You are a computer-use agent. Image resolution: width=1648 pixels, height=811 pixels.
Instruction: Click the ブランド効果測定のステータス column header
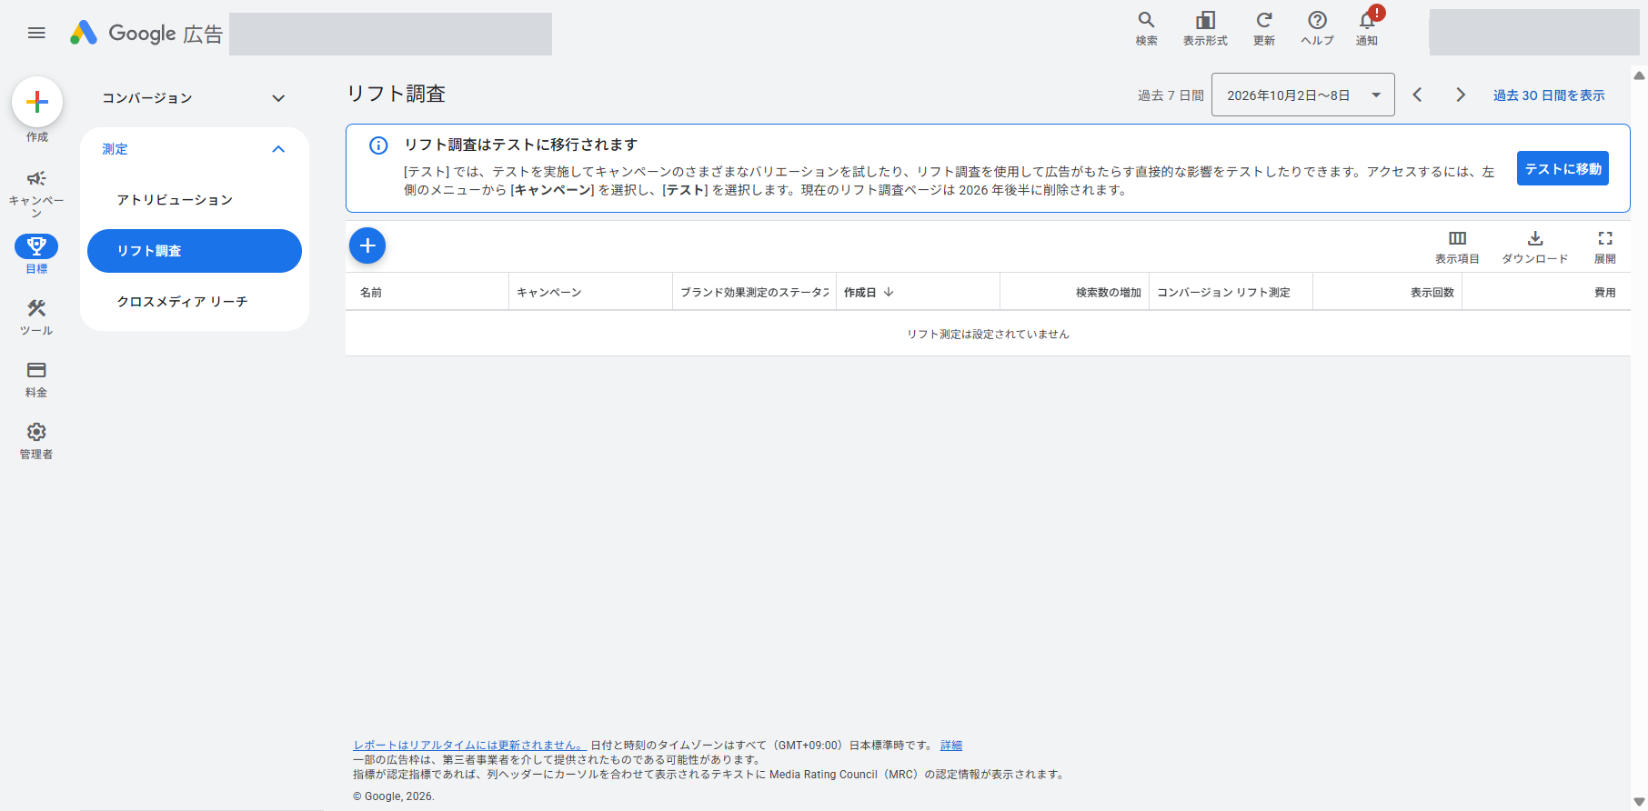tap(755, 292)
